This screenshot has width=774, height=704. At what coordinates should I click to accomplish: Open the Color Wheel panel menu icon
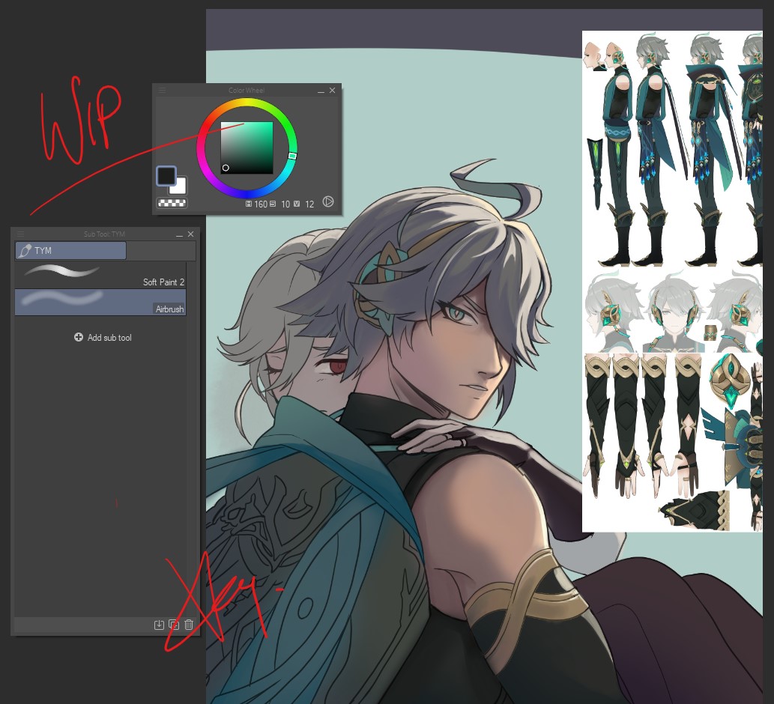tap(162, 91)
